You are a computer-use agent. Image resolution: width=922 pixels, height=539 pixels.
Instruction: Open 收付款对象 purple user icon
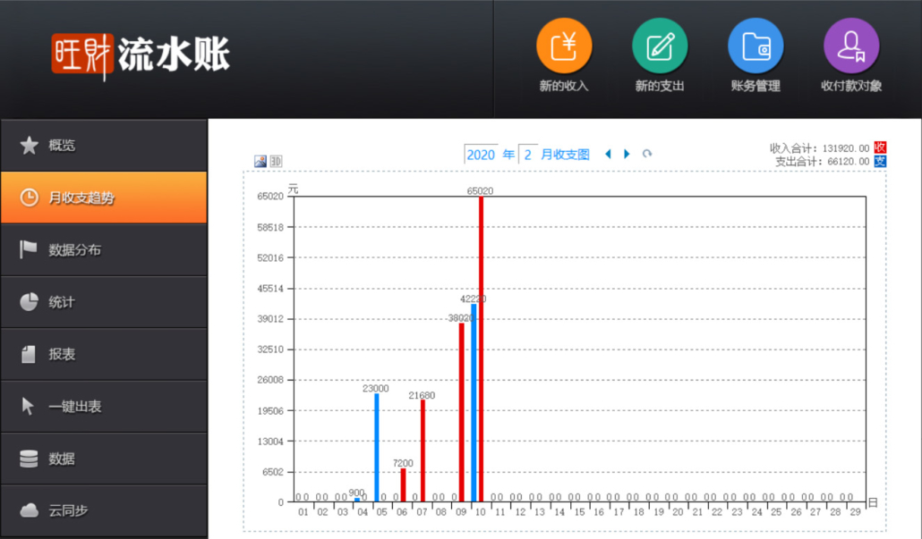851,46
